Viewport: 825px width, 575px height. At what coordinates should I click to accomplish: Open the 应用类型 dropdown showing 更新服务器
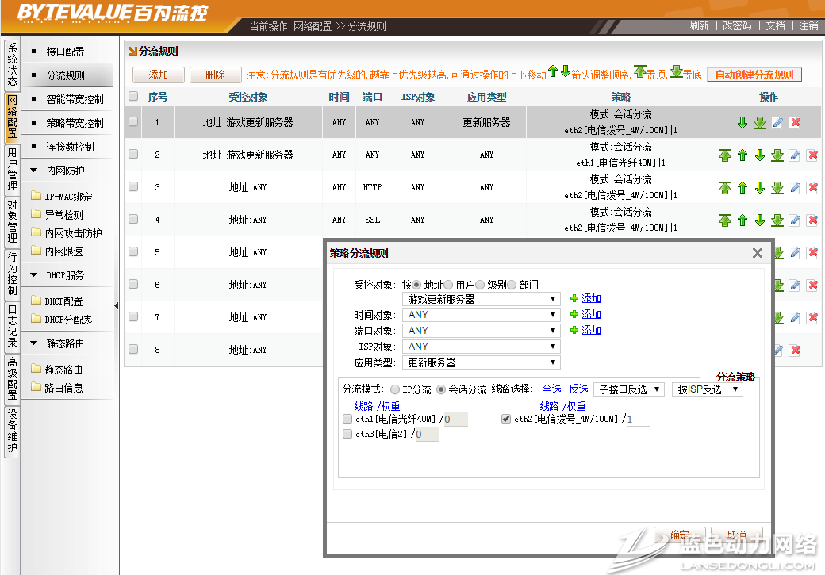482,362
